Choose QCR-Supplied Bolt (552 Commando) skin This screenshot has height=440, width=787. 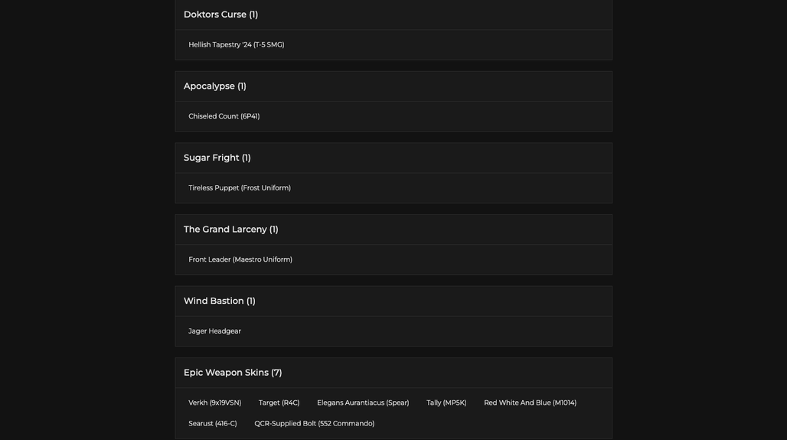pyautogui.click(x=314, y=423)
